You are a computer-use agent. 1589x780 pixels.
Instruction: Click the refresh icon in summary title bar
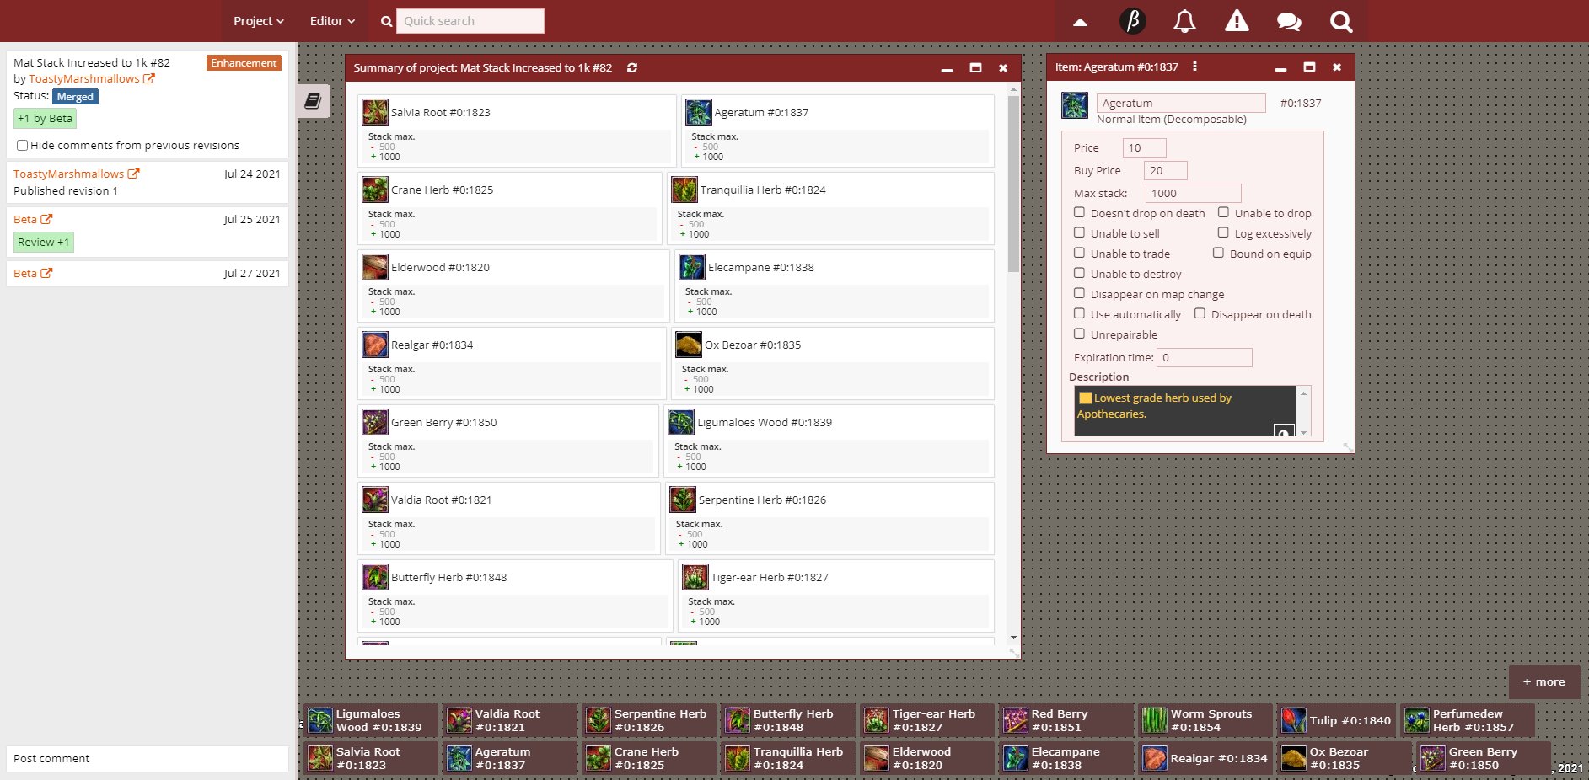click(632, 68)
